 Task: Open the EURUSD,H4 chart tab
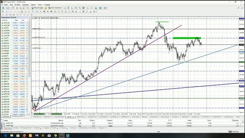click(x=37, y=117)
